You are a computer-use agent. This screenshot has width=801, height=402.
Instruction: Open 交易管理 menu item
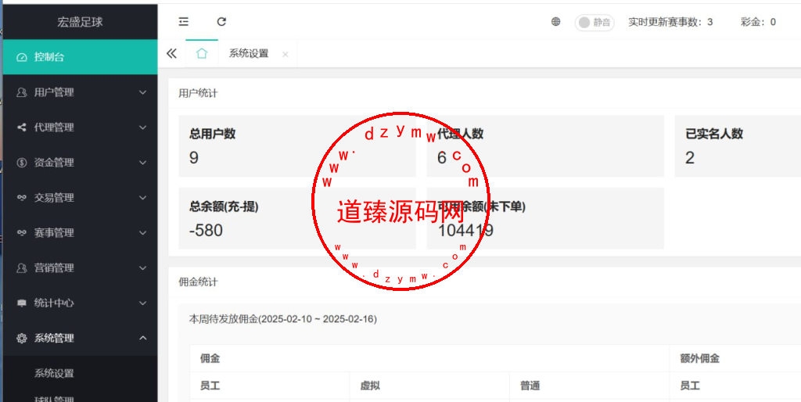click(81, 198)
